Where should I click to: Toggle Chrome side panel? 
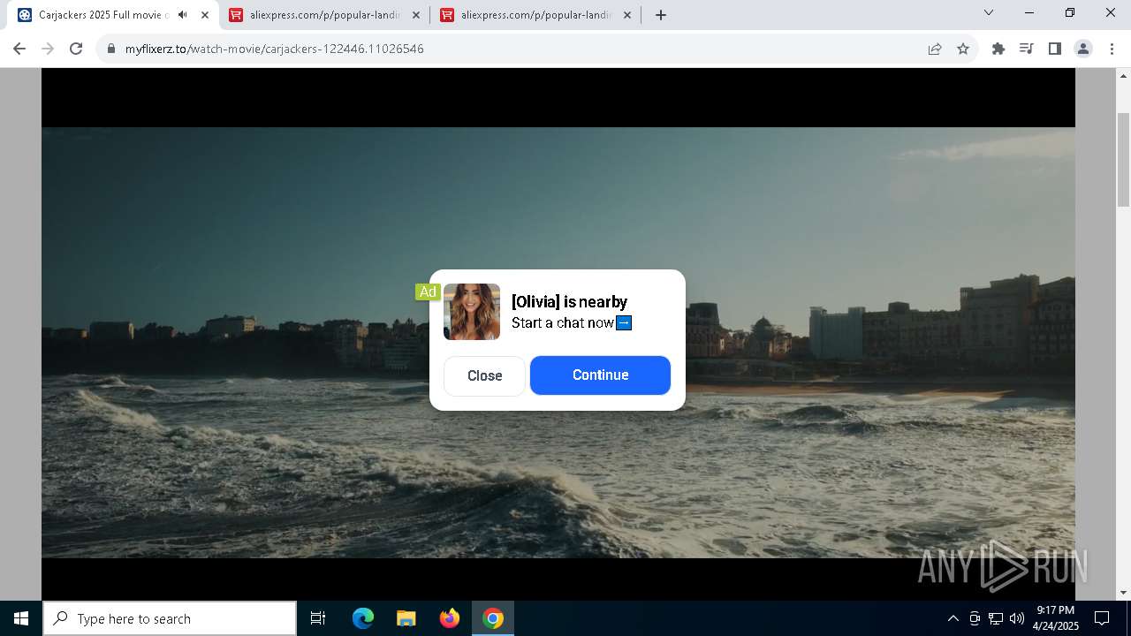1054,49
